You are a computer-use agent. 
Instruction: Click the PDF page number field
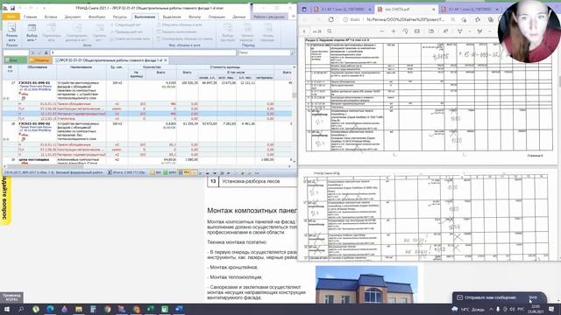(x=304, y=31)
